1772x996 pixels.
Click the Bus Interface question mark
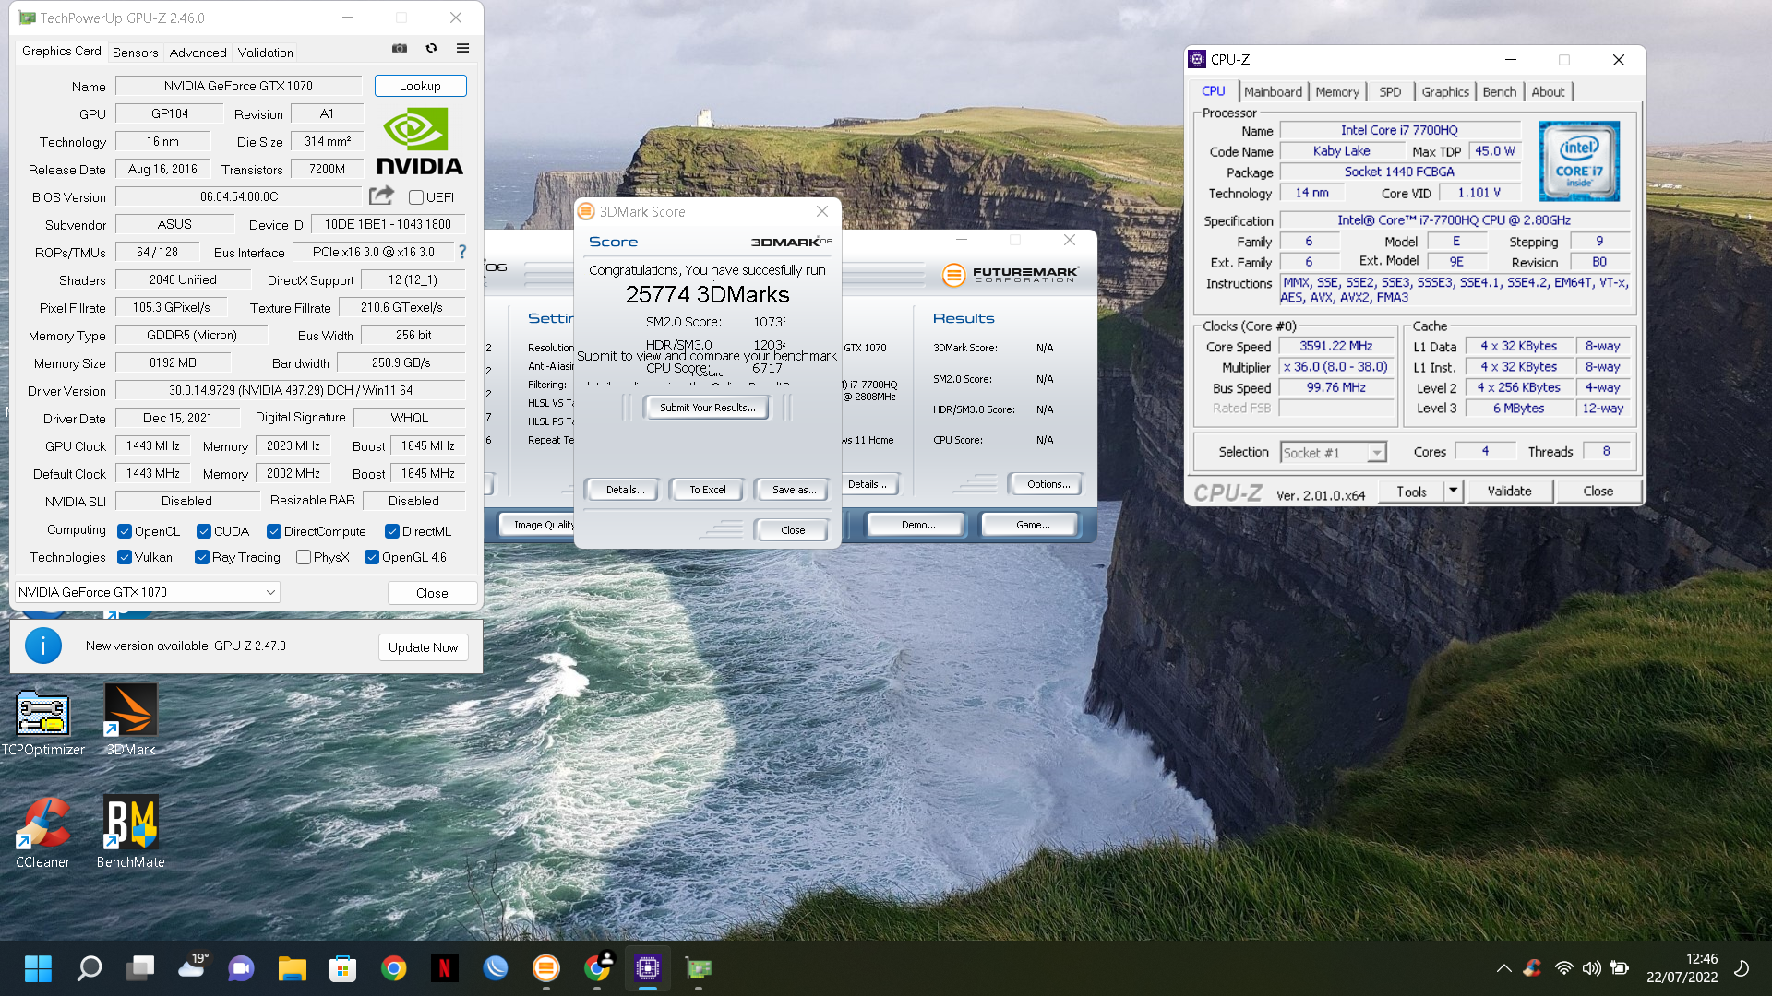(462, 252)
